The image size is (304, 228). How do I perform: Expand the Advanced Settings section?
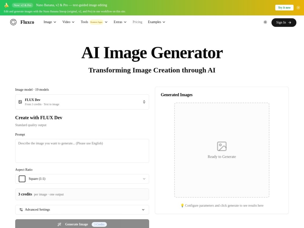click(82, 210)
